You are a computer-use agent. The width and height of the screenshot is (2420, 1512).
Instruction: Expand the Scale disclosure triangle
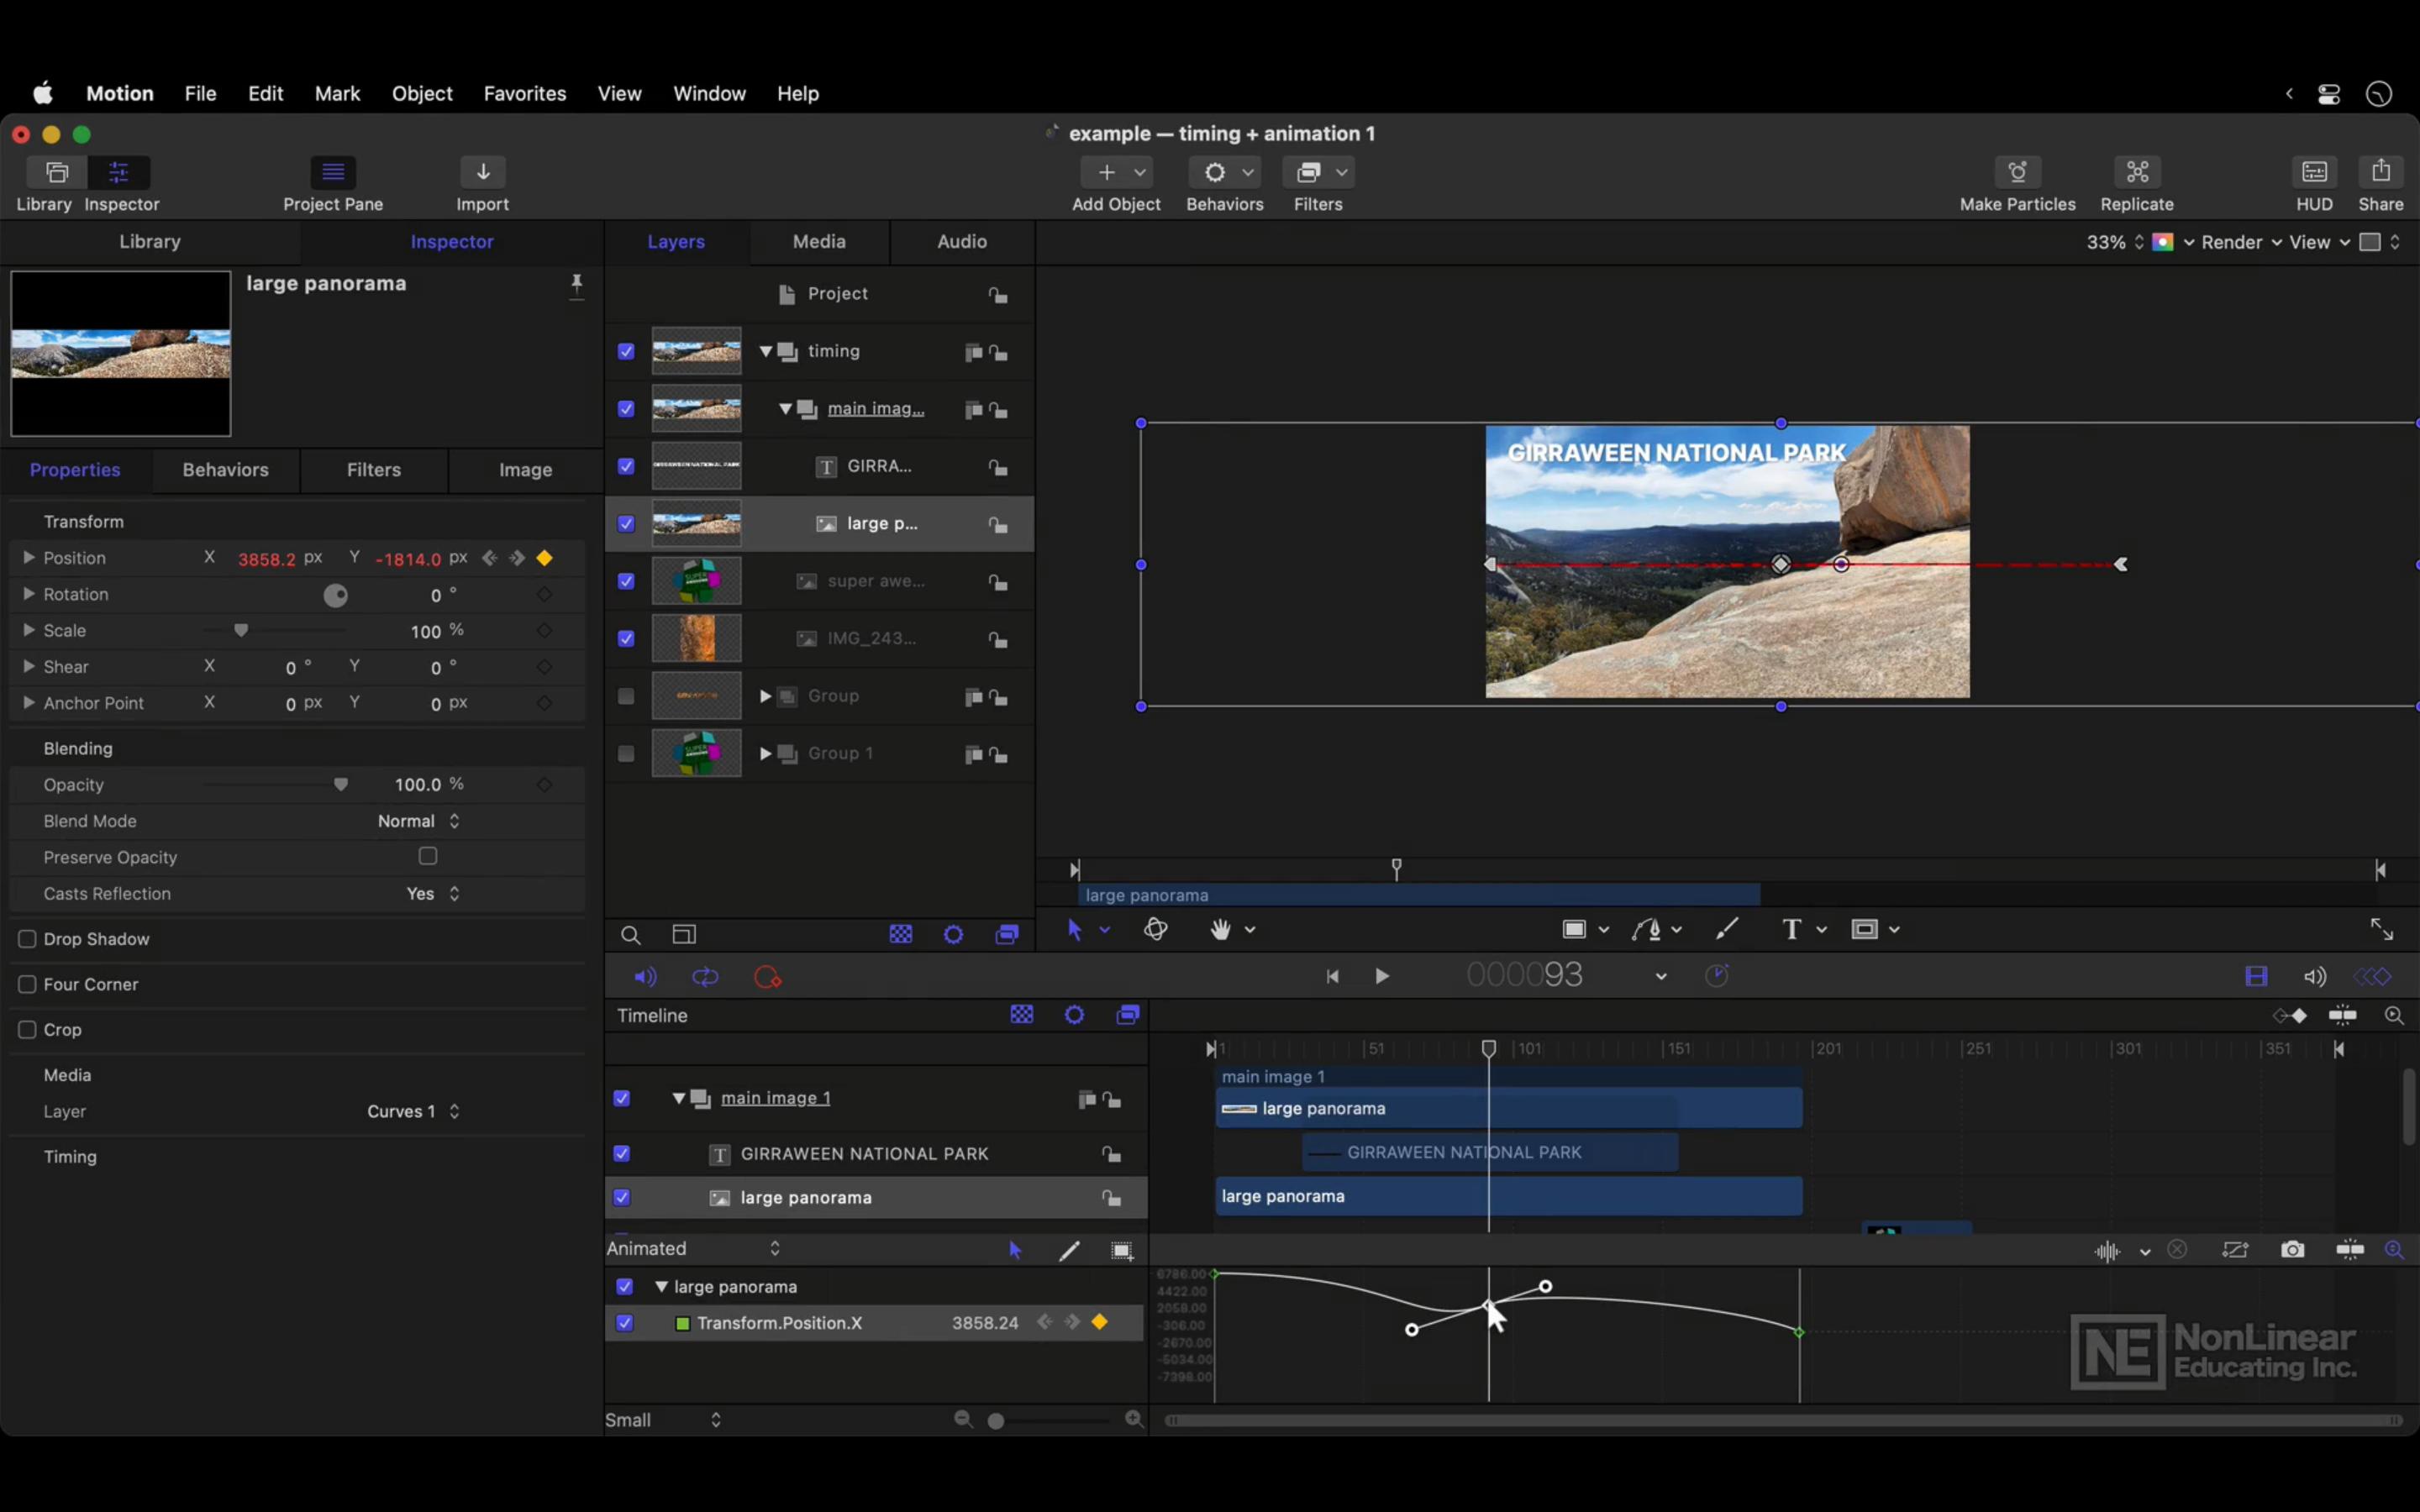tap(28, 630)
